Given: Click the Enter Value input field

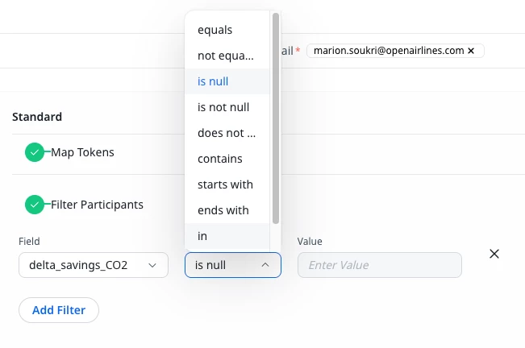Looking at the screenshot, I should tap(379, 265).
